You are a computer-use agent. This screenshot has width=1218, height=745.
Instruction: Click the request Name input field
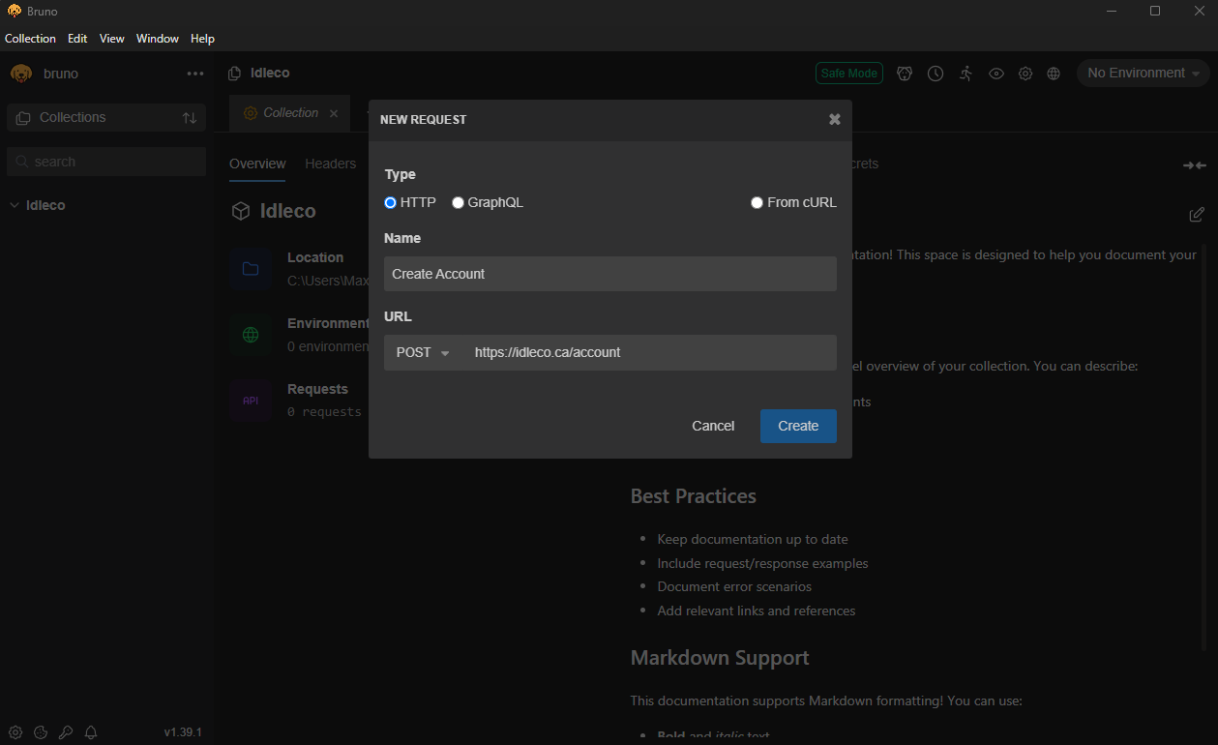(609, 274)
